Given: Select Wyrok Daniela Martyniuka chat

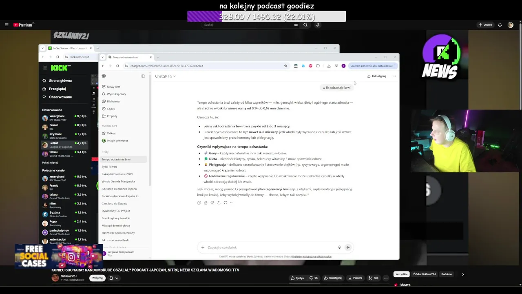Looking at the screenshot, I should click(118, 181).
